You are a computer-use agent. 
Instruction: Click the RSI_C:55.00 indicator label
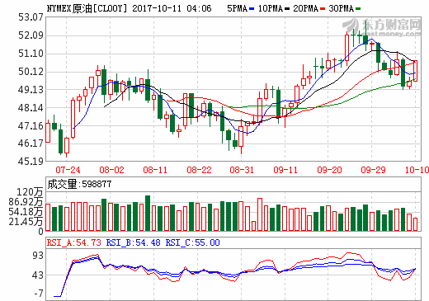192,242
